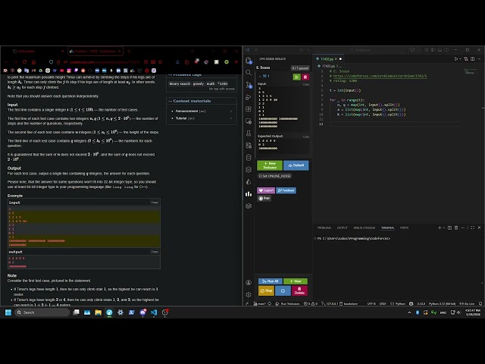Kill terminal with trash icon

(x=456, y=227)
